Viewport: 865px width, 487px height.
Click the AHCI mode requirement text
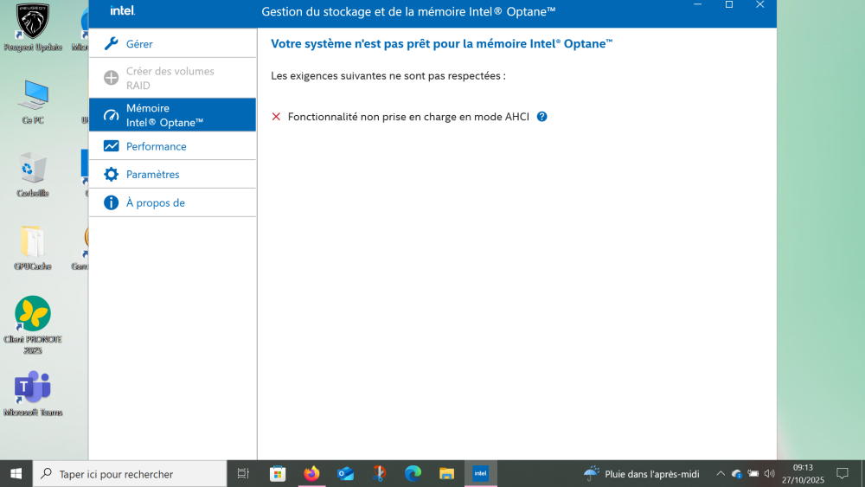[x=408, y=117]
